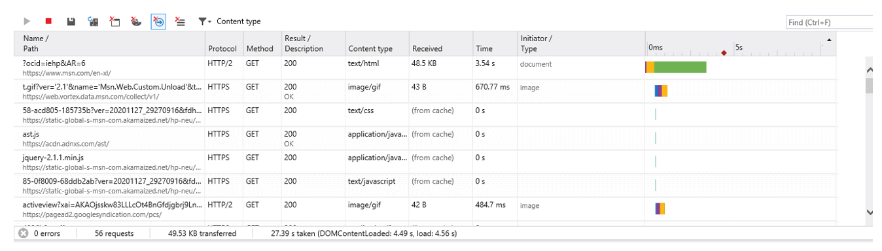
Task: Click the green play profiling button
Action: pyautogui.click(x=27, y=22)
